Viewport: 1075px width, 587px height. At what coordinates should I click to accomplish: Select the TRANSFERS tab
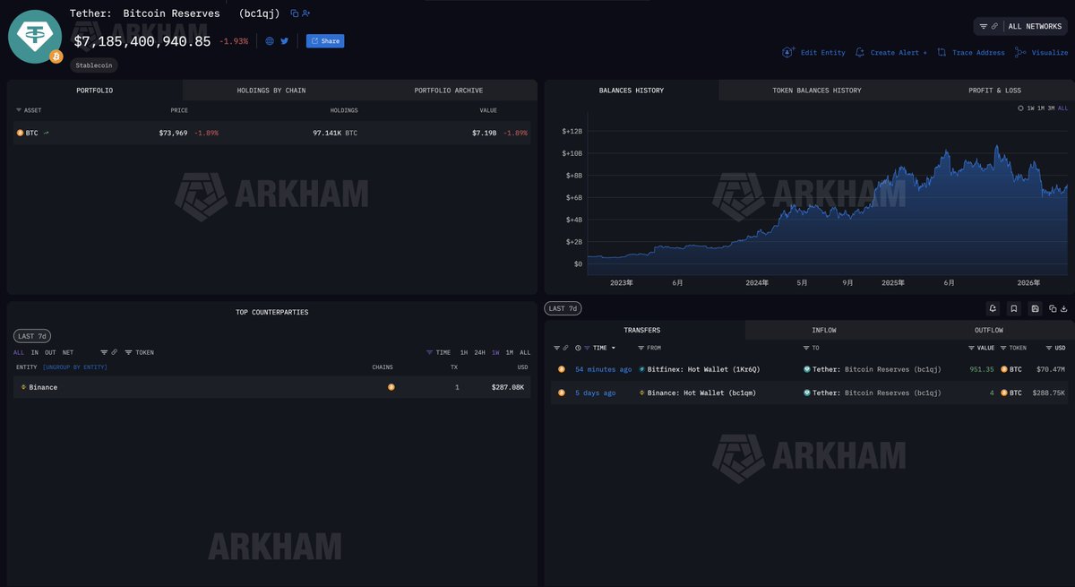641,331
